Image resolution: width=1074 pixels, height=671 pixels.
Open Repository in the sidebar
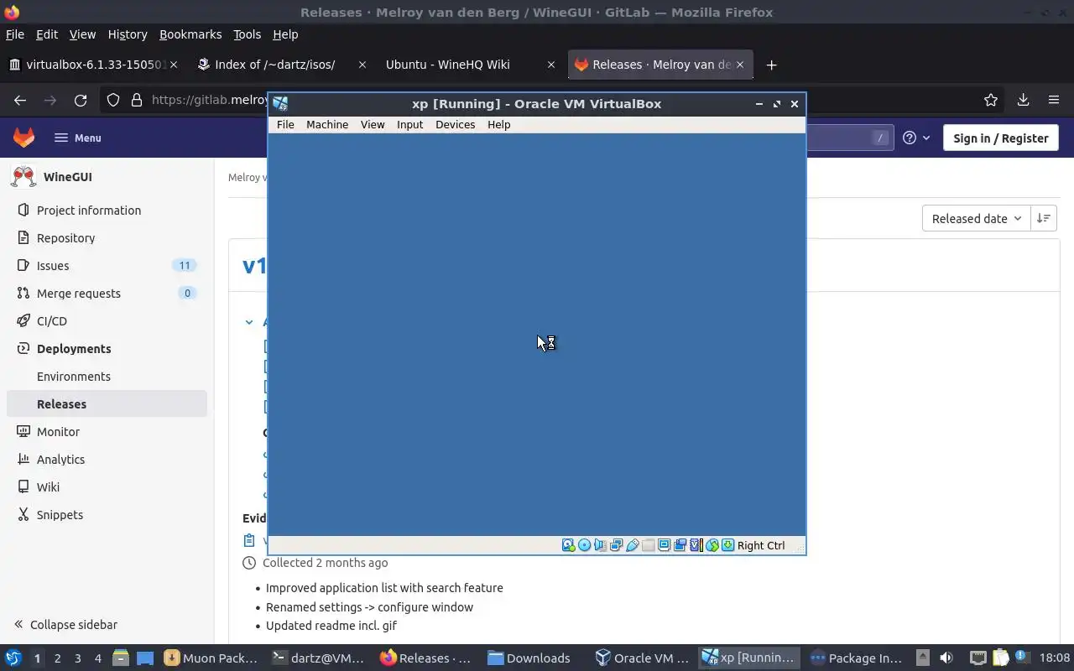pos(107,238)
